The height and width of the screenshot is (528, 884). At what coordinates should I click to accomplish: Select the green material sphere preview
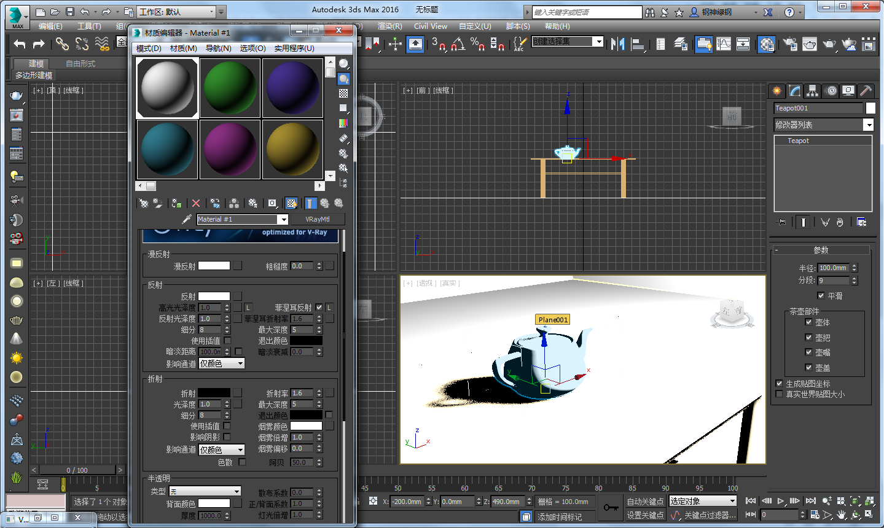(x=230, y=87)
